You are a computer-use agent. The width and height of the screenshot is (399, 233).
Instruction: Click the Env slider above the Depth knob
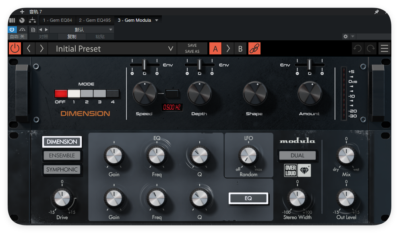tap(200, 65)
